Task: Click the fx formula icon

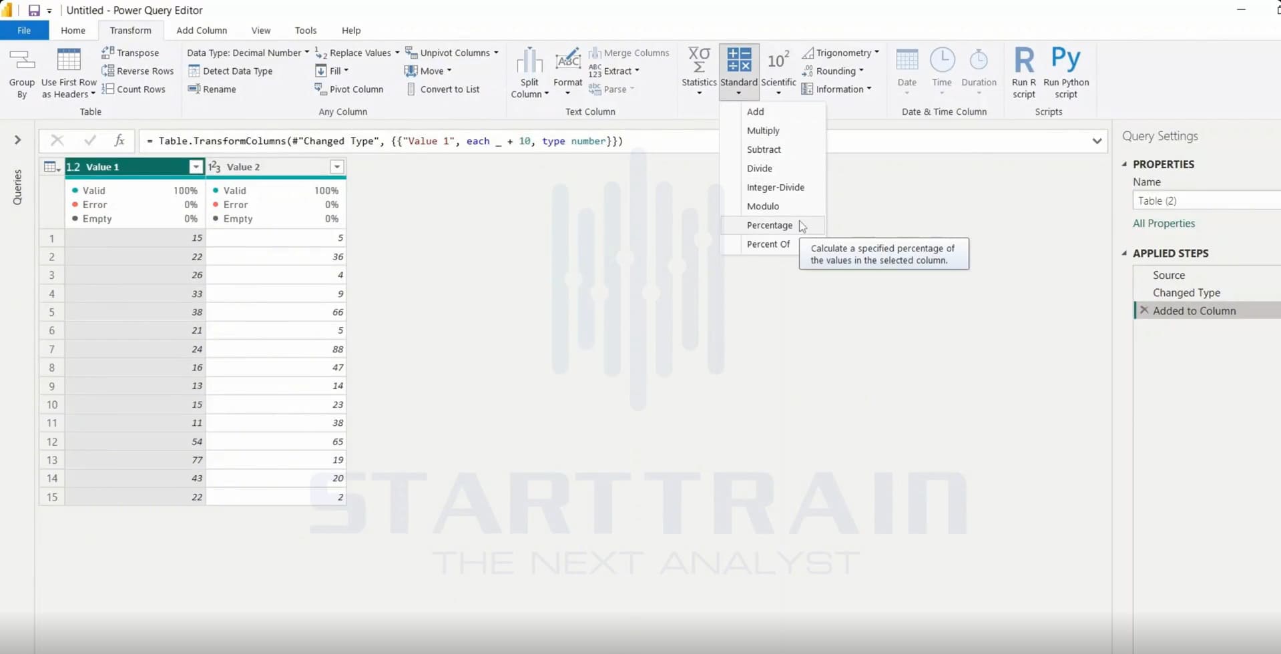Action: [x=119, y=140]
